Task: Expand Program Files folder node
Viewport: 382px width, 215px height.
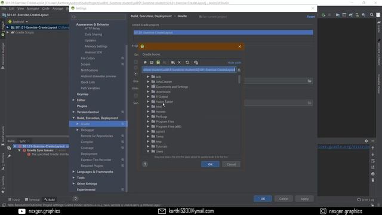Action: pos(148,121)
